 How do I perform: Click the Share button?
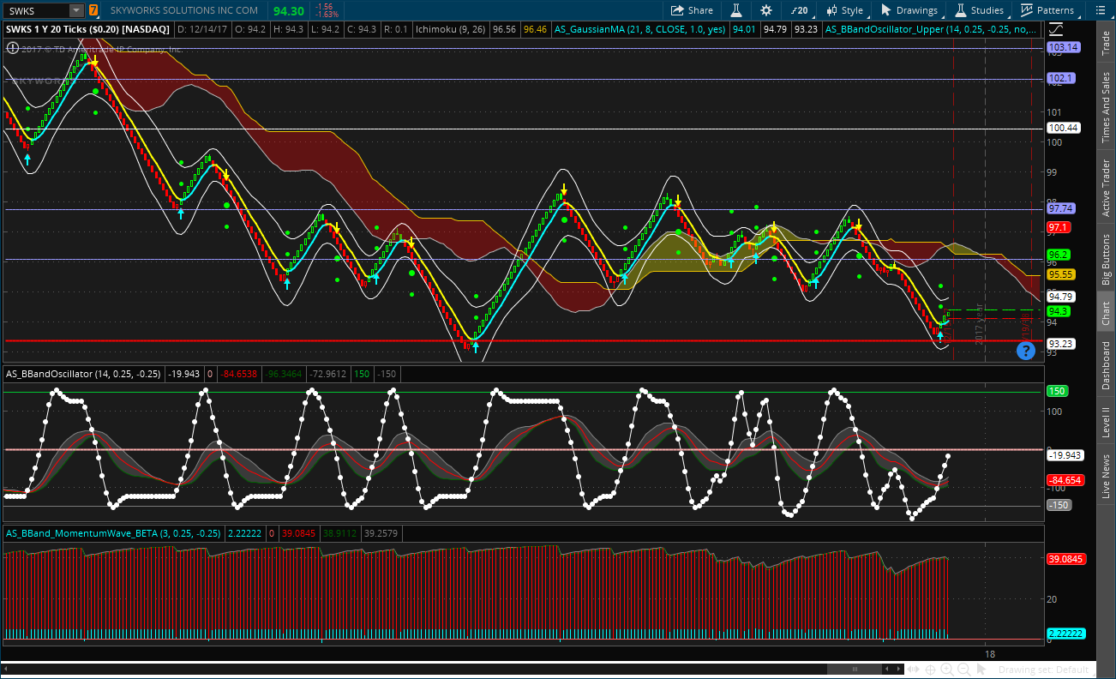692,10
